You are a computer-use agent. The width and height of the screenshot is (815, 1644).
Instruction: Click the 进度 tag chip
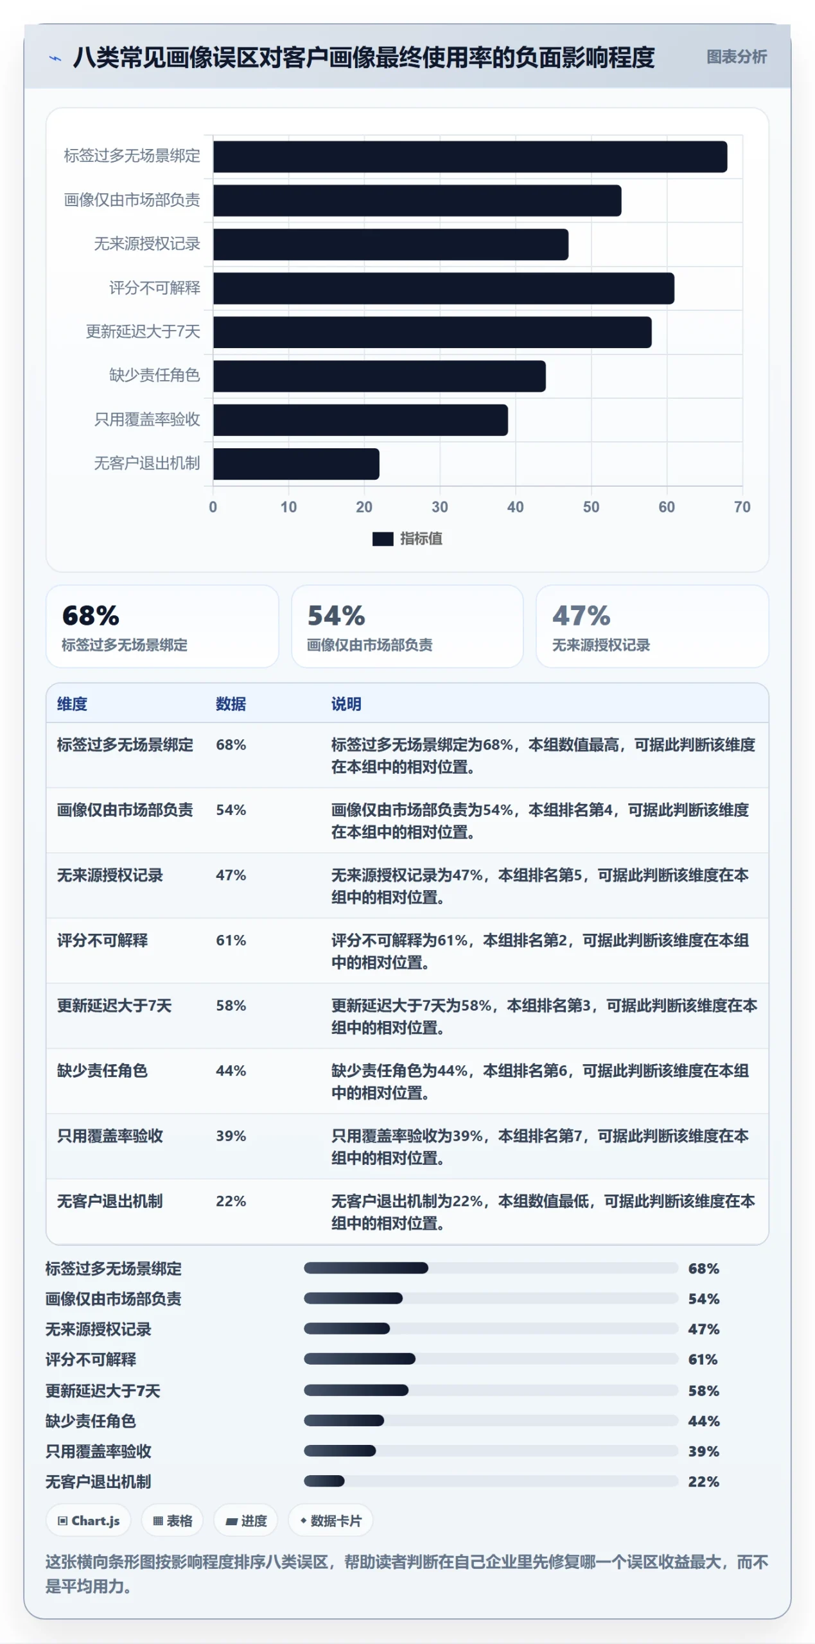[x=245, y=1521]
